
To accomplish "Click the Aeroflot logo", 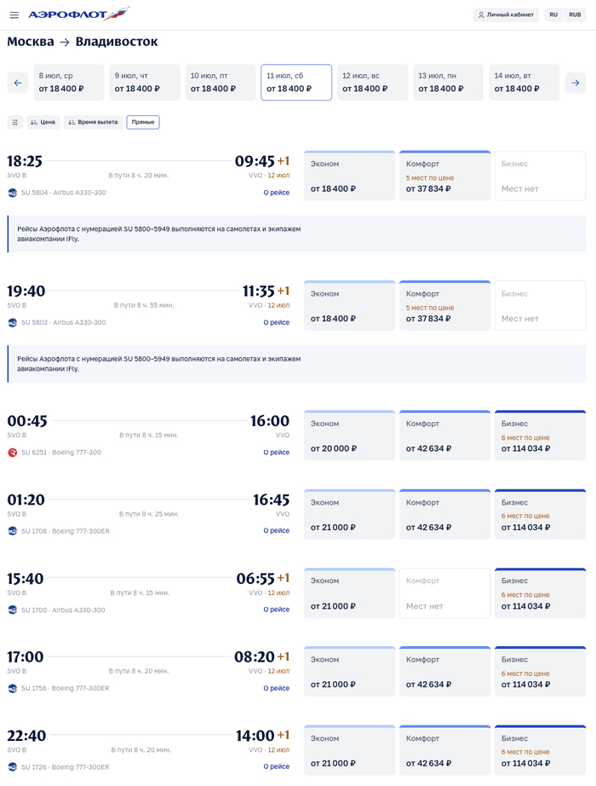I will (x=78, y=14).
